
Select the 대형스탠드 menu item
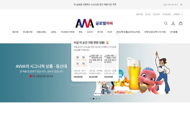pos(42,32)
